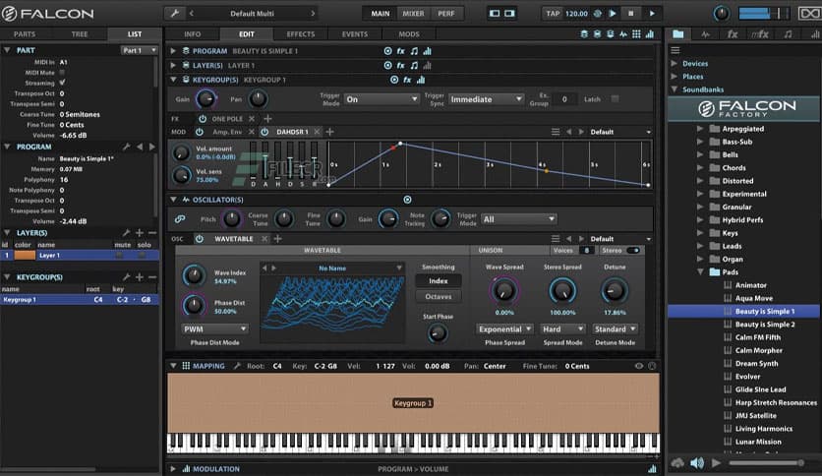
Task: Show oscillators via waveform icon in edit toolbar
Action: pos(622,34)
